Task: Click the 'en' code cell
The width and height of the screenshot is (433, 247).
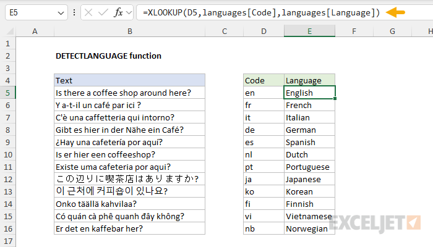Action: 264,93
